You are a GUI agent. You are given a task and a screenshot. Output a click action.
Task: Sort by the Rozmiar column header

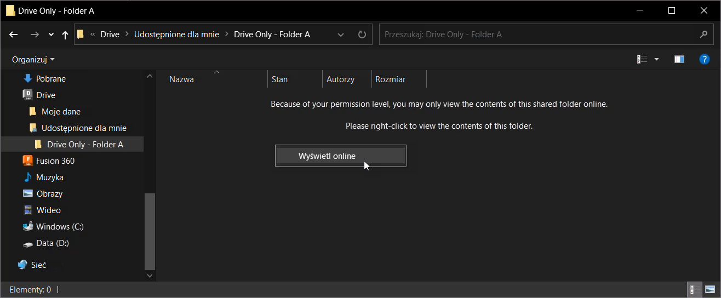390,79
